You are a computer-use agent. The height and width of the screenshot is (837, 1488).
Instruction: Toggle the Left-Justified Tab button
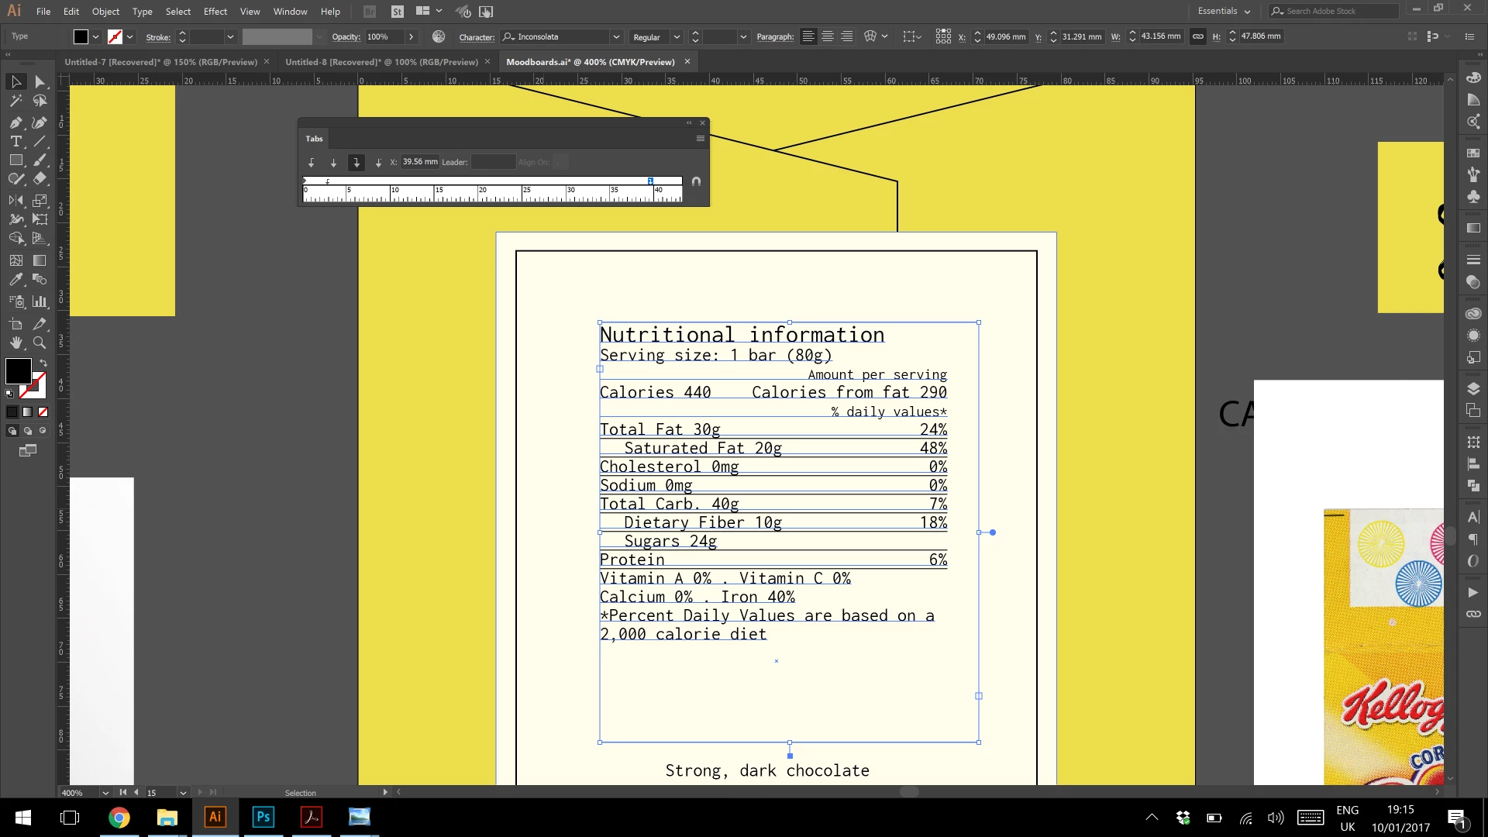pyautogui.click(x=312, y=163)
